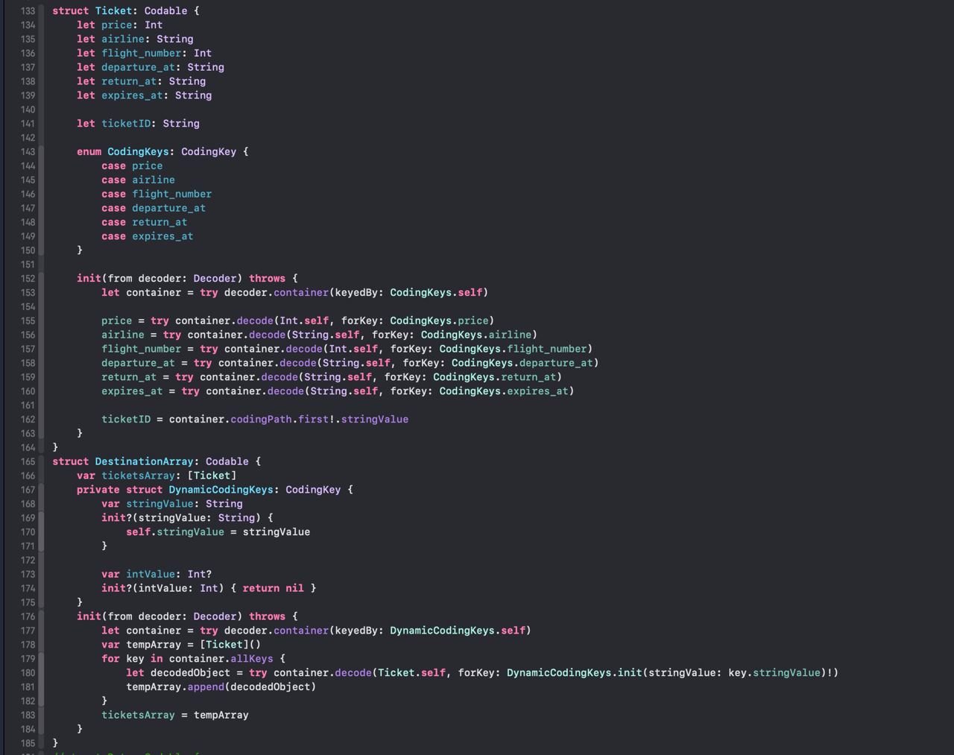Click 'CodingKeys' in 'enum CodingKeys: CodingKey'
The image size is (954, 755).
pos(138,152)
